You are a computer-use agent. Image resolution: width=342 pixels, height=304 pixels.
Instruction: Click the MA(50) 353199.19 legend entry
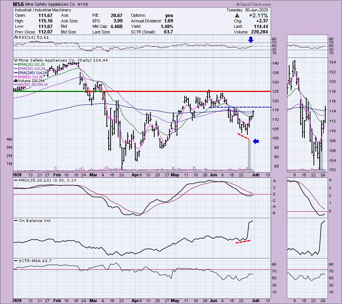coord(33,85)
